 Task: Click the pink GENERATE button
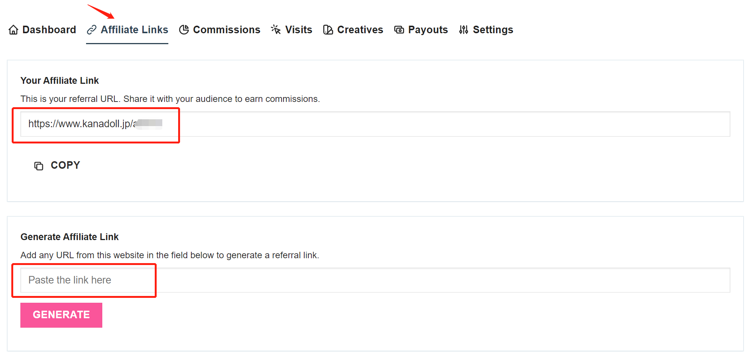(x=61, y=315)
